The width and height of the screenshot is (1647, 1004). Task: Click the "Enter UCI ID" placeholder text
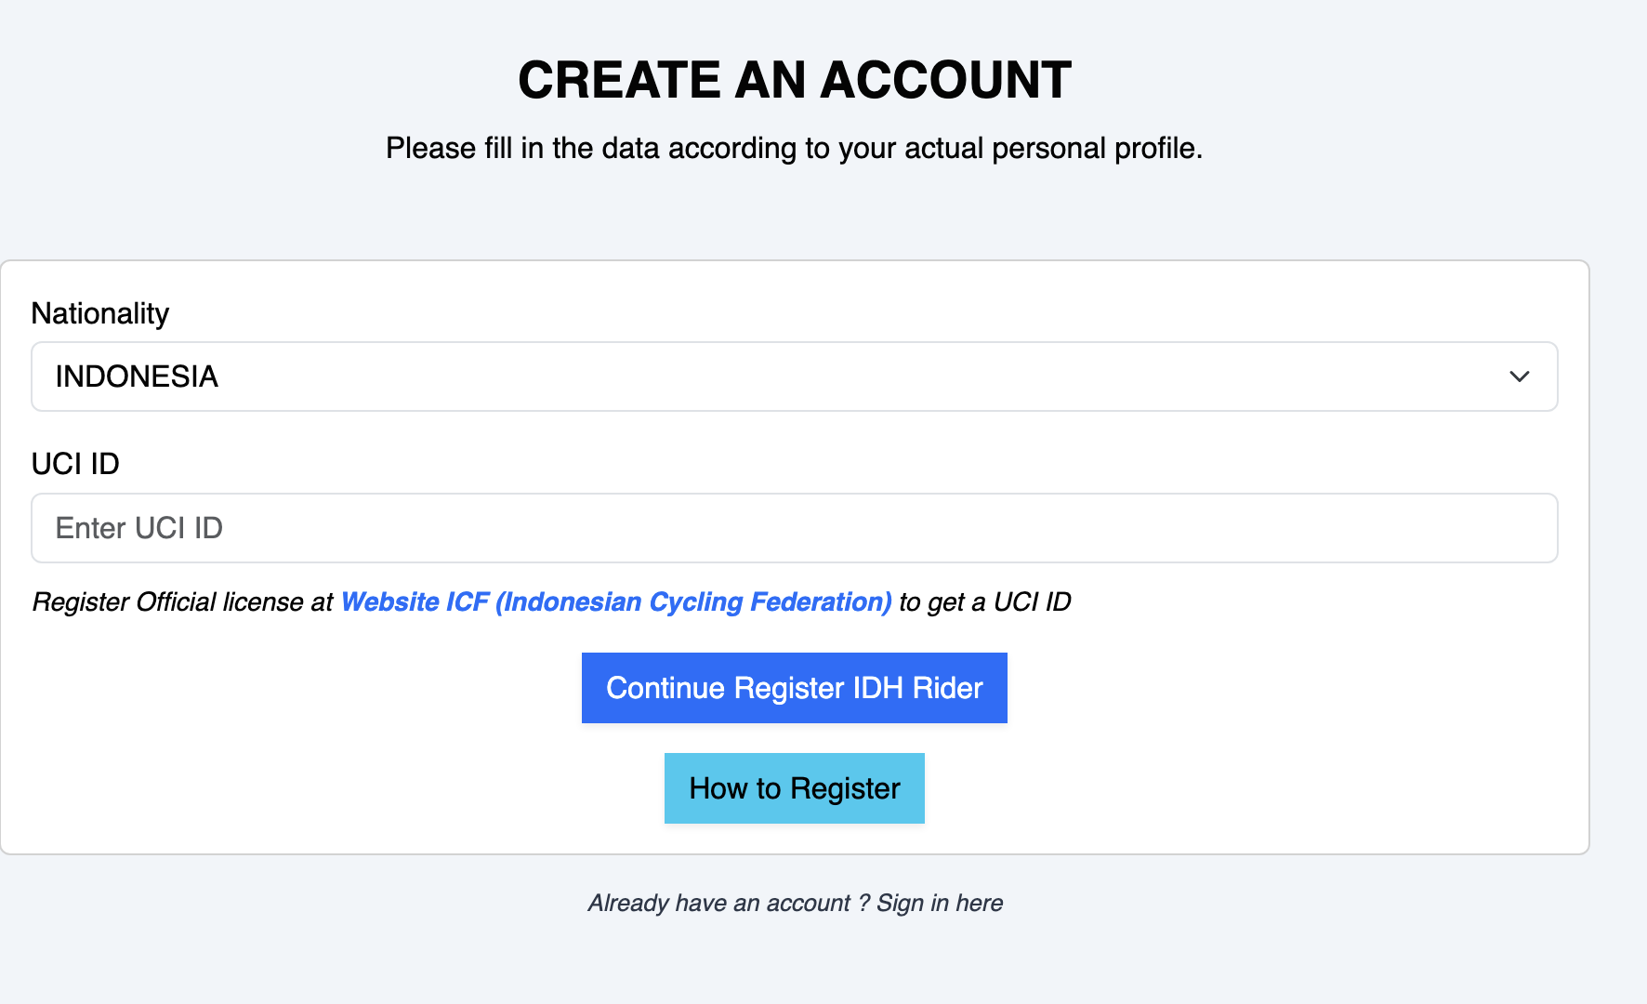139,528
